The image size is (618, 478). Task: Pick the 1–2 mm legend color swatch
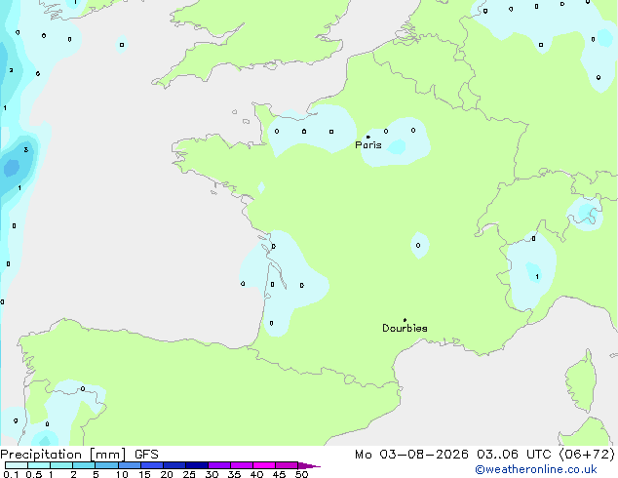pyautogui.click(x=61, y=465)
